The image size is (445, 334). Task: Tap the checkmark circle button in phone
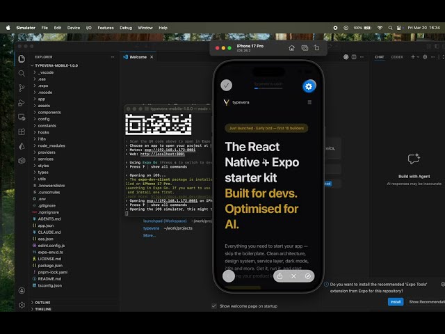click(x=226, y=85)
